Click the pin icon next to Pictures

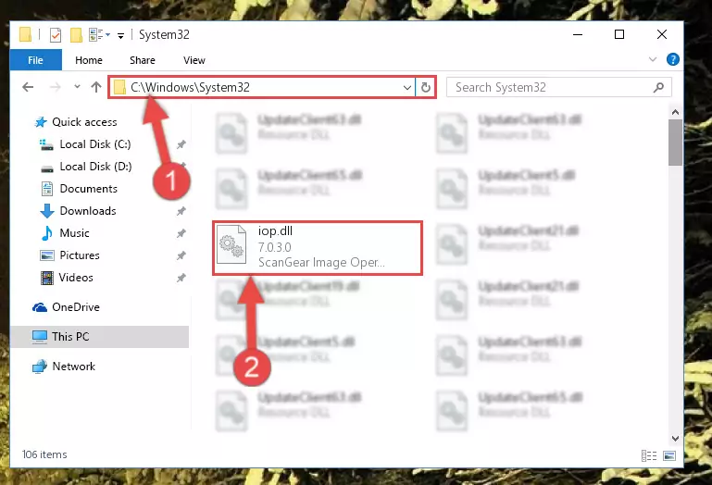pyautogui.click(x=181, y=255)
